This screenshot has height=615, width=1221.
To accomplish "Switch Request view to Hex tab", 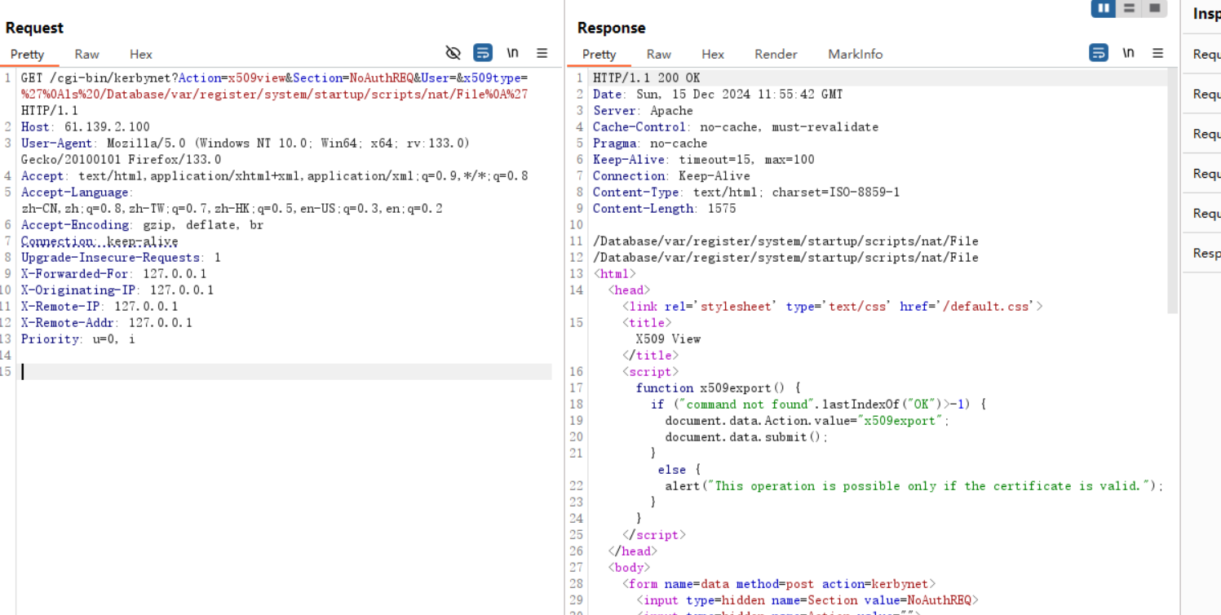I will tap(141, 54).
